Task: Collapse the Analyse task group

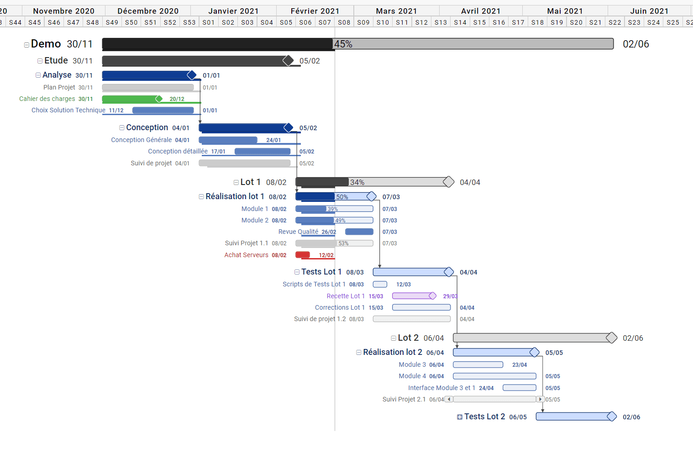Action: (38, 75)
